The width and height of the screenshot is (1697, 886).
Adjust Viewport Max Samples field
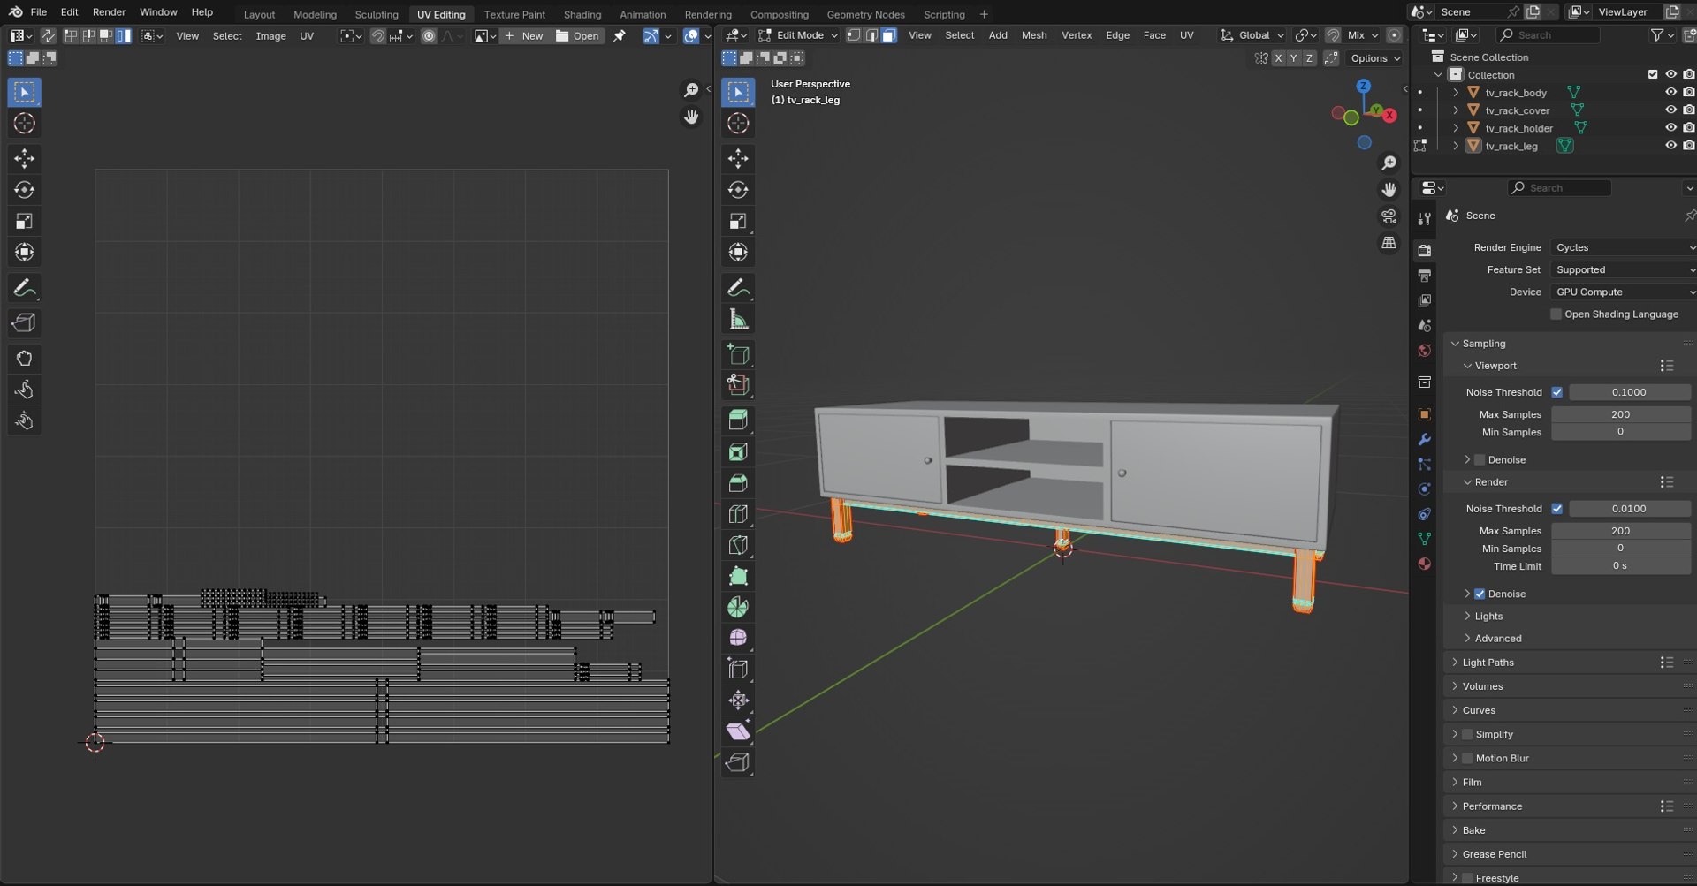coord(1621,414)
